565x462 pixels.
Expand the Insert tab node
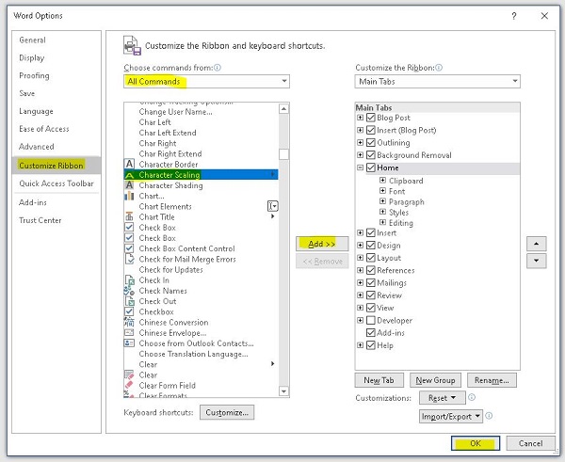point(360,232)
